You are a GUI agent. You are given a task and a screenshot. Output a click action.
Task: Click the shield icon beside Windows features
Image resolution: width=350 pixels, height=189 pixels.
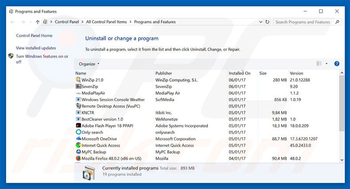[x=11, y=56]
